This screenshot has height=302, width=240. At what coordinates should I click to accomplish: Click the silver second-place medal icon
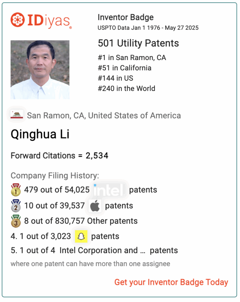click(x=16, y=206)
